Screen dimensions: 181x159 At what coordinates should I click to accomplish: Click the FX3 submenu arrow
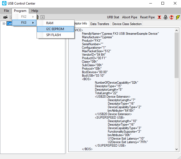pyautogui.click(x=33, y=23)
